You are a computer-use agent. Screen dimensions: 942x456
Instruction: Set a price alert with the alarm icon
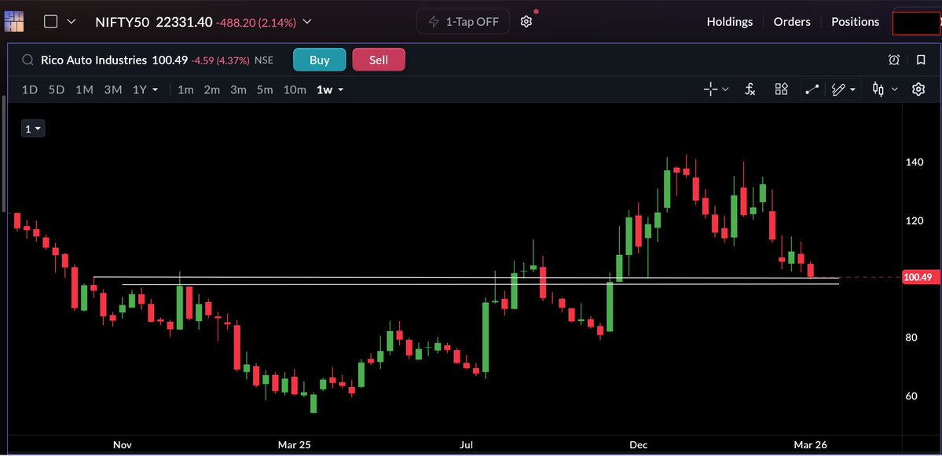point(894,60)
